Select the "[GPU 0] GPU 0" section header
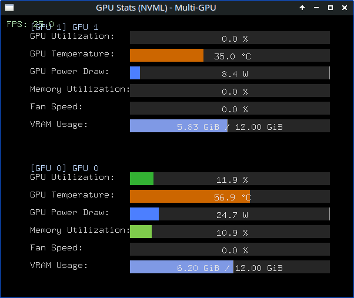The height and width of the screenshot is (298, 354). pyautogui.click(x=65, y=168)
